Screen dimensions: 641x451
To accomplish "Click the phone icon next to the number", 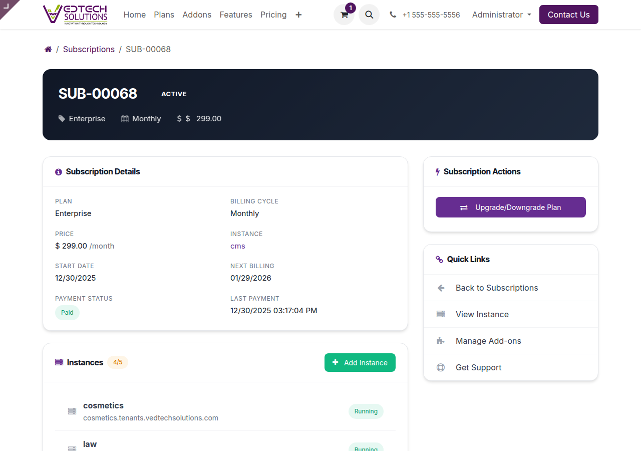I will click(393, 15).
